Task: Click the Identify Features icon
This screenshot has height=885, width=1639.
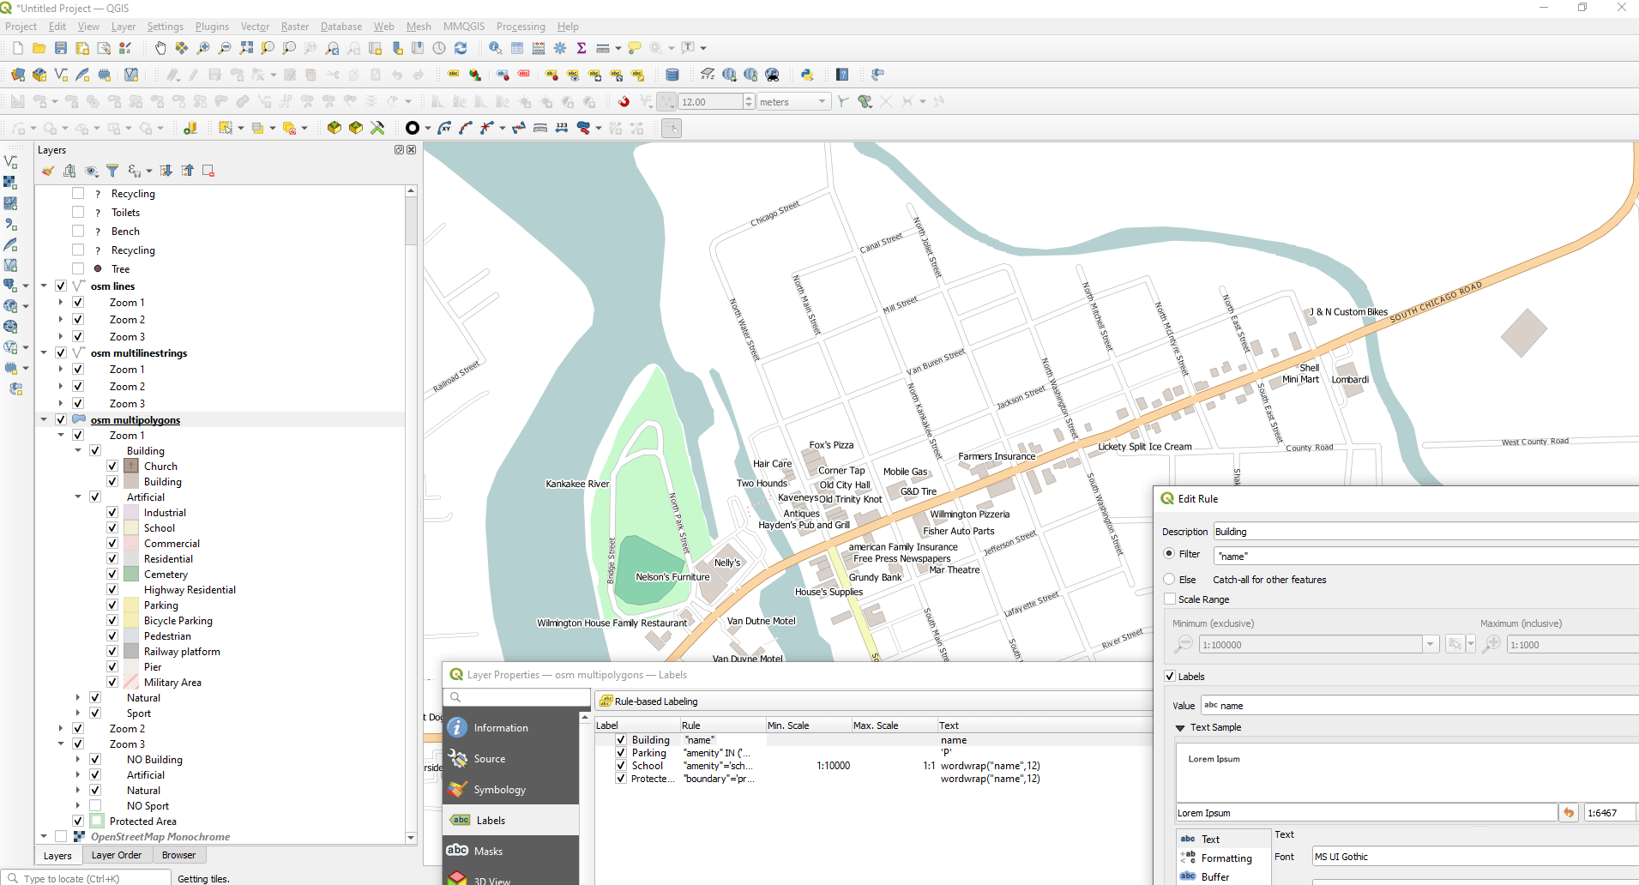Action: click(496, 48)
